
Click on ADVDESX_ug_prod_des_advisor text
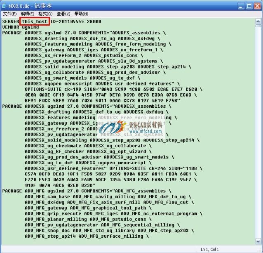[x=63, y=157]
